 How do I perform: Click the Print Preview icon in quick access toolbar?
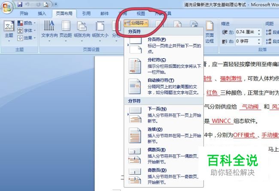(x=46, y=5)
